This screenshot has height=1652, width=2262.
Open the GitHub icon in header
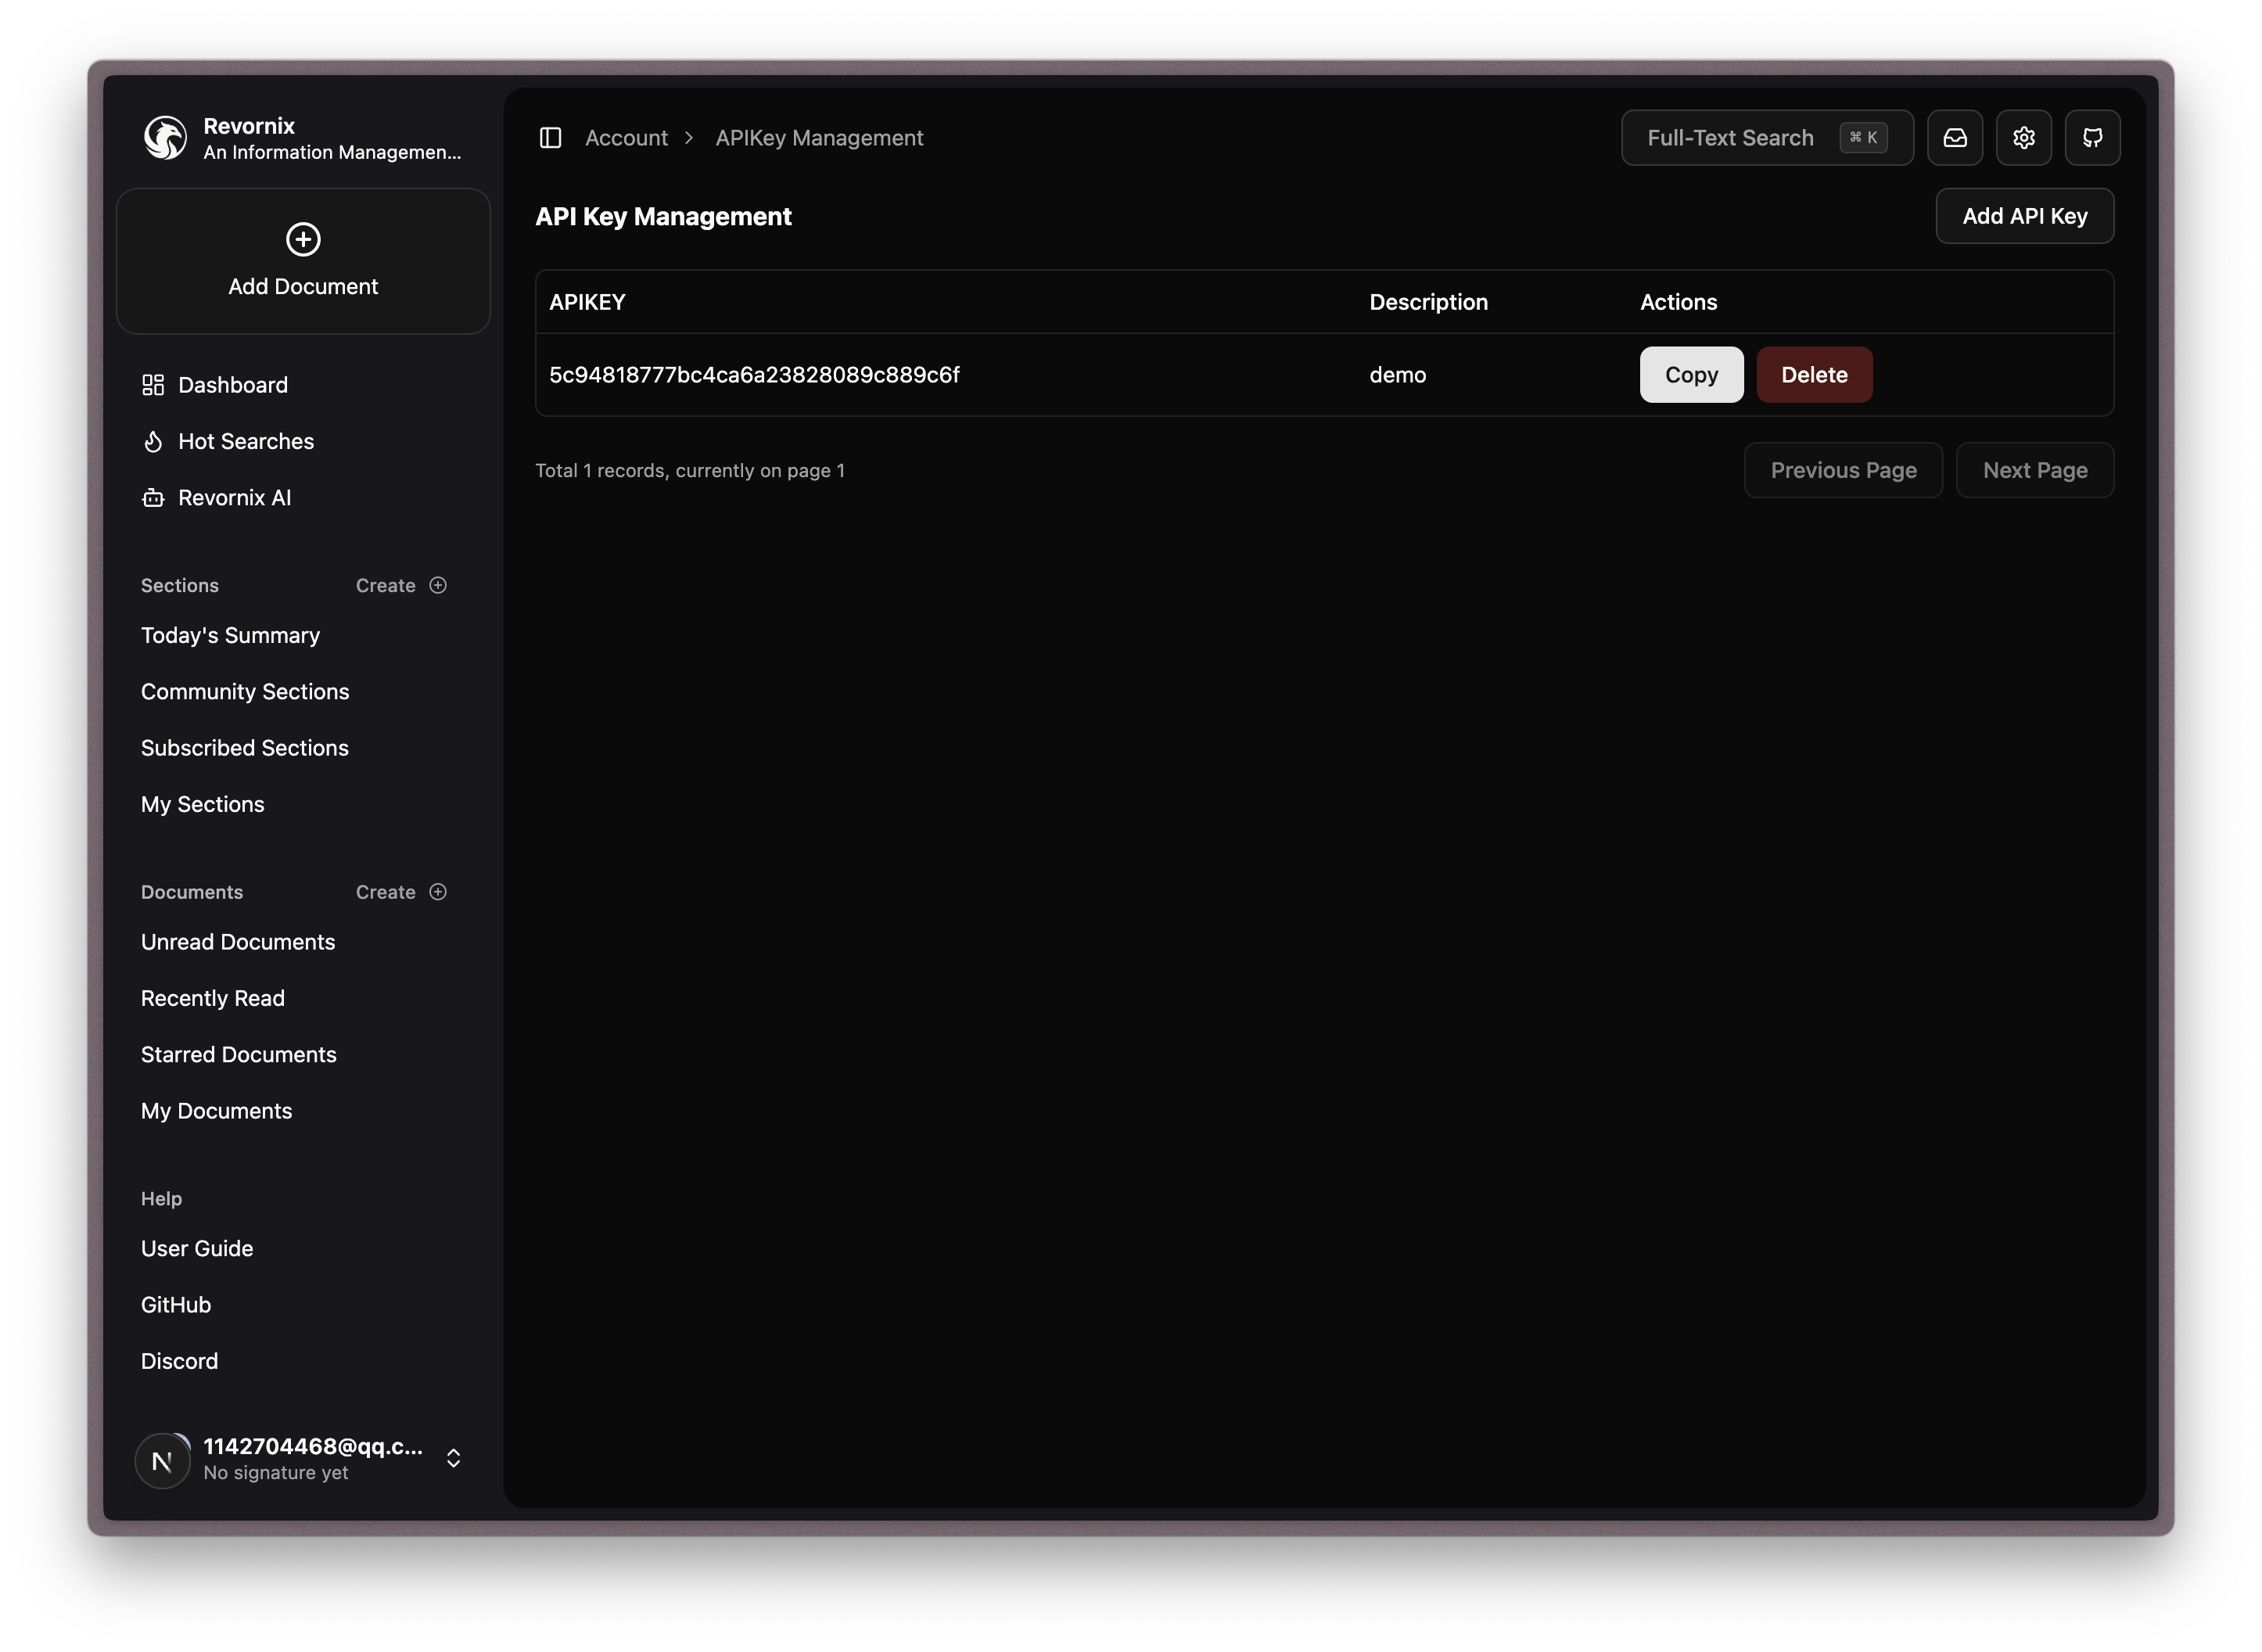click(x=2092, y=138)
